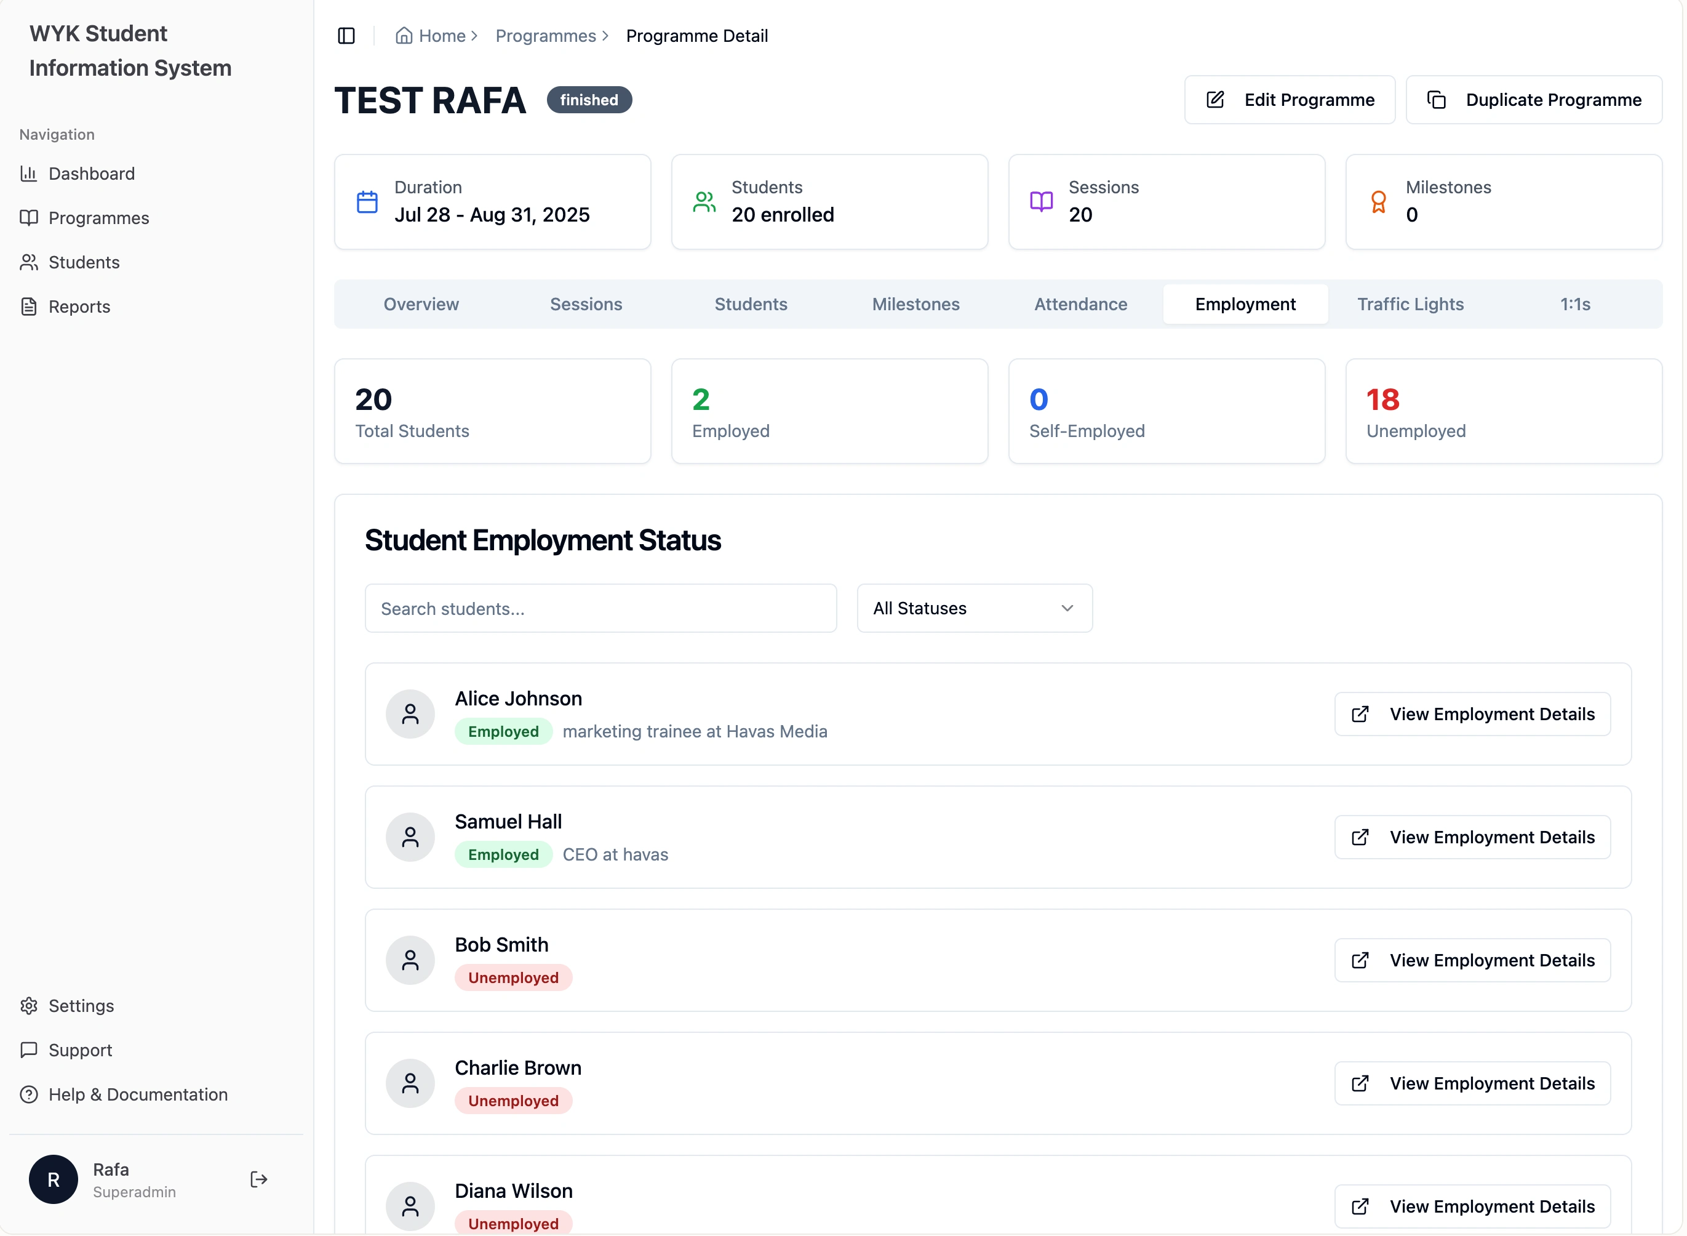Switch to the Traffic Lights tab

pyautogui.click(x=1410, y=305)
